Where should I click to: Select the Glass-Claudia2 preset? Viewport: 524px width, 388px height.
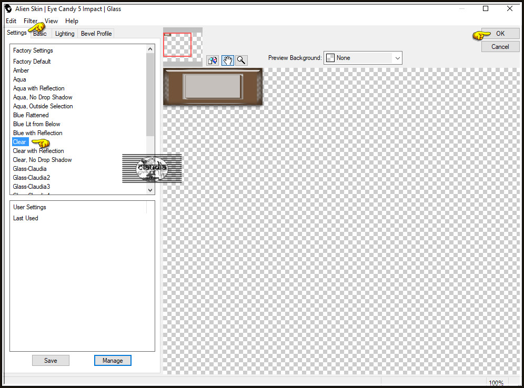pyautogui.click(x=32, y=178)
